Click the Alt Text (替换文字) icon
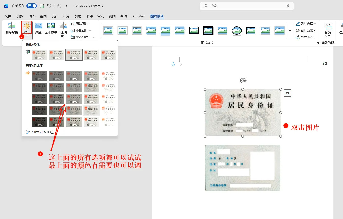 [x=327, y=26]
